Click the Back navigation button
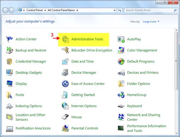180x137 pixels. pos(5,10)
